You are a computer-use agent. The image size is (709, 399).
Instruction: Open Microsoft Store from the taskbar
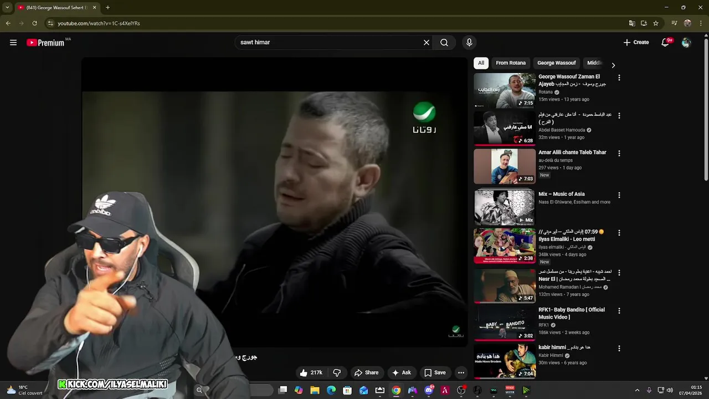(347, 390)
